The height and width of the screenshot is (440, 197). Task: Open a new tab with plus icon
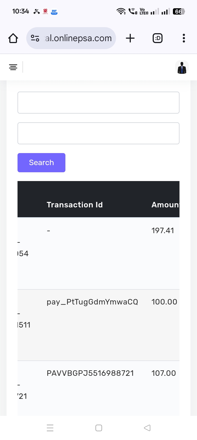coord(130,38)
